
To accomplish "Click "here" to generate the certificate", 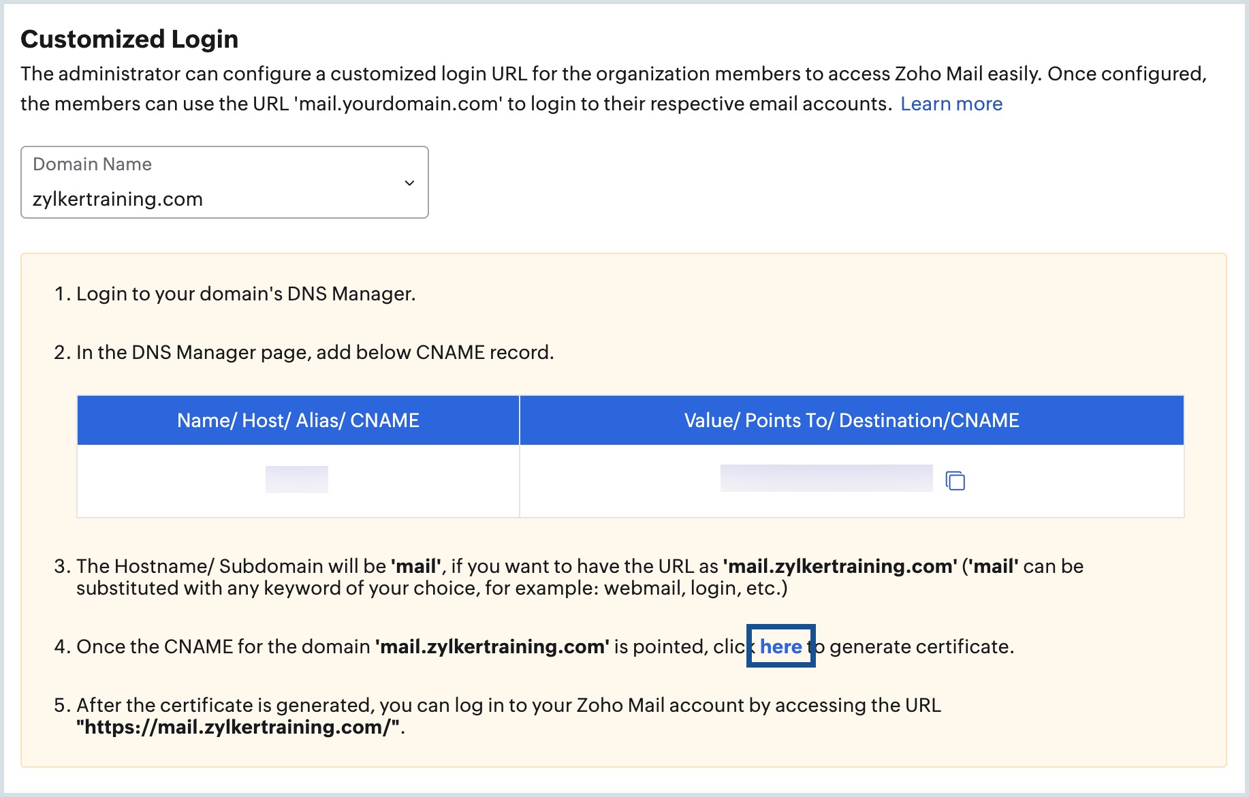I will pyautogui.click(x=780, y=646).
